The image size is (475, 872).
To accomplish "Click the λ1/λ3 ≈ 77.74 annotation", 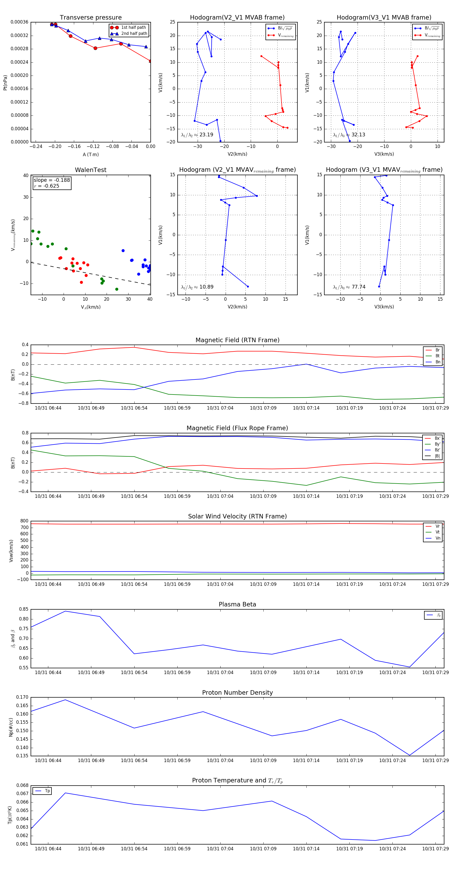I will tap(349, 287).
